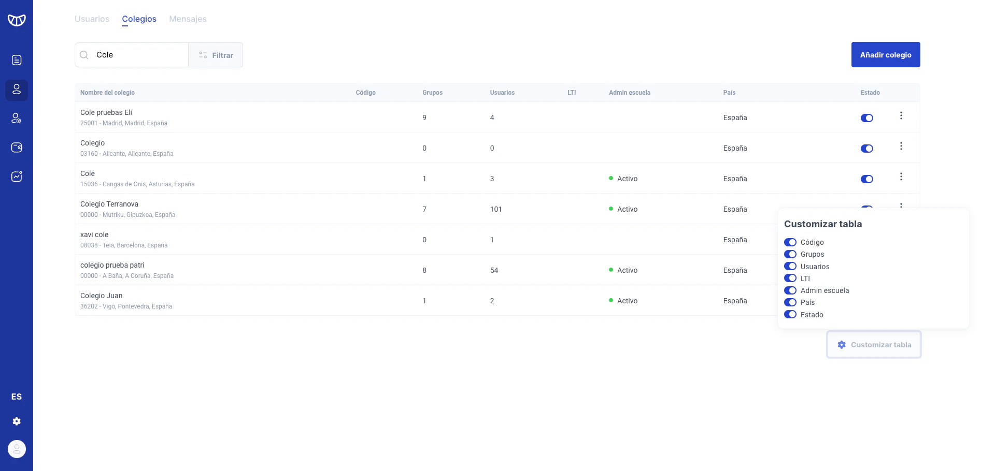Toggle the Grupos column switch
The height and width of the screenshot is (471, 995).
tap(790, 254)
